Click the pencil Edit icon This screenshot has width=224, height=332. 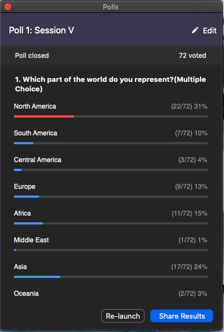195,30
